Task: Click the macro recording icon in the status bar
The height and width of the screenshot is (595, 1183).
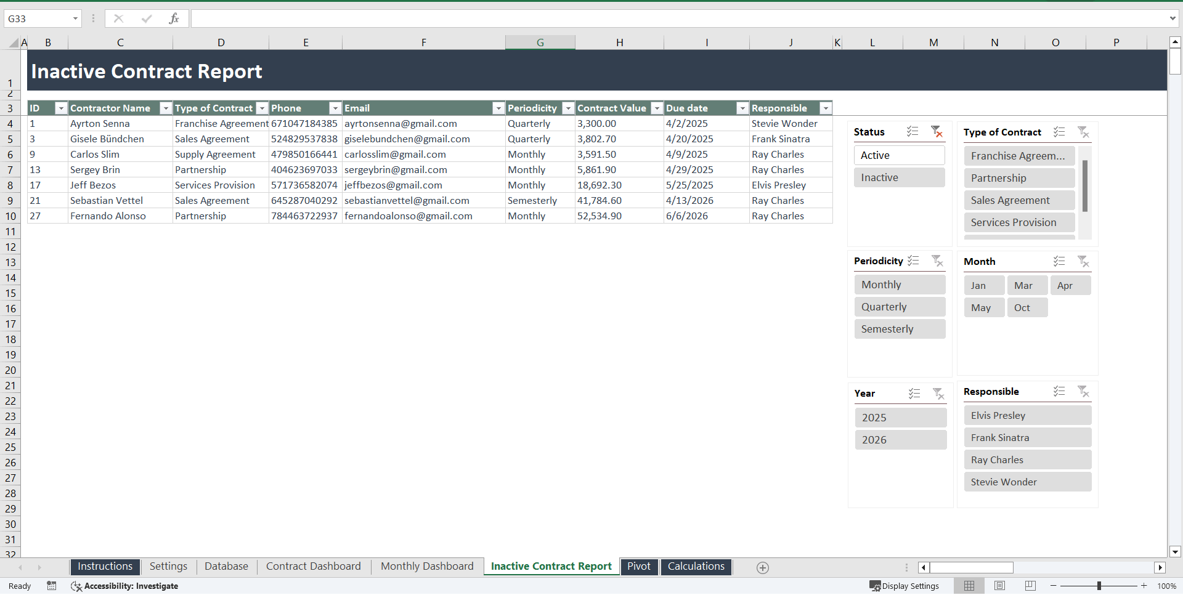Action: pyautogui.click(x=52, y=586)
